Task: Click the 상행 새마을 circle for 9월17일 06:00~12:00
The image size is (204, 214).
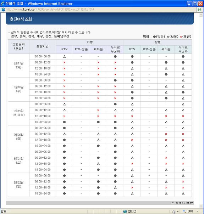Action: point(166,62)
